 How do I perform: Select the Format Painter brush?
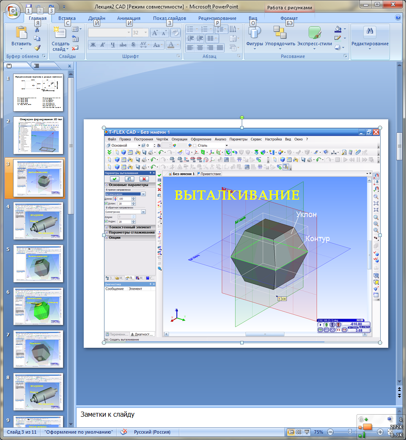click(x=37, y=48)
